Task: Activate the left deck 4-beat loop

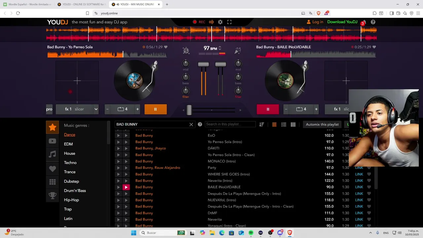Action: click(123, 109)
